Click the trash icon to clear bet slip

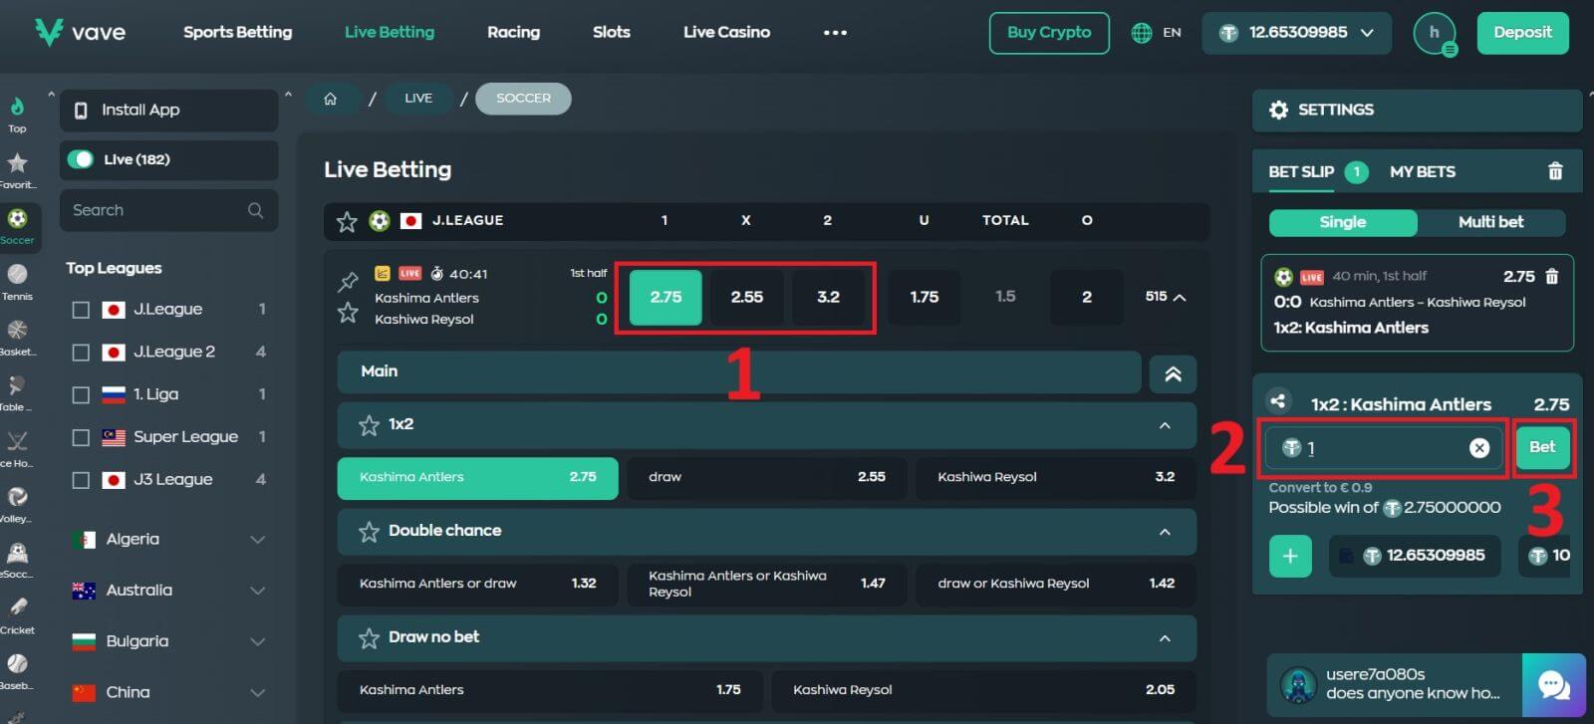(x=1554, y=171)
